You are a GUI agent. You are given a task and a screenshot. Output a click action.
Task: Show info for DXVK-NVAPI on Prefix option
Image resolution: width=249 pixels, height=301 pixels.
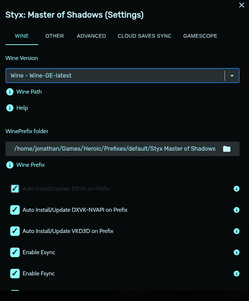pyautogui.click(x=237, y=210)
